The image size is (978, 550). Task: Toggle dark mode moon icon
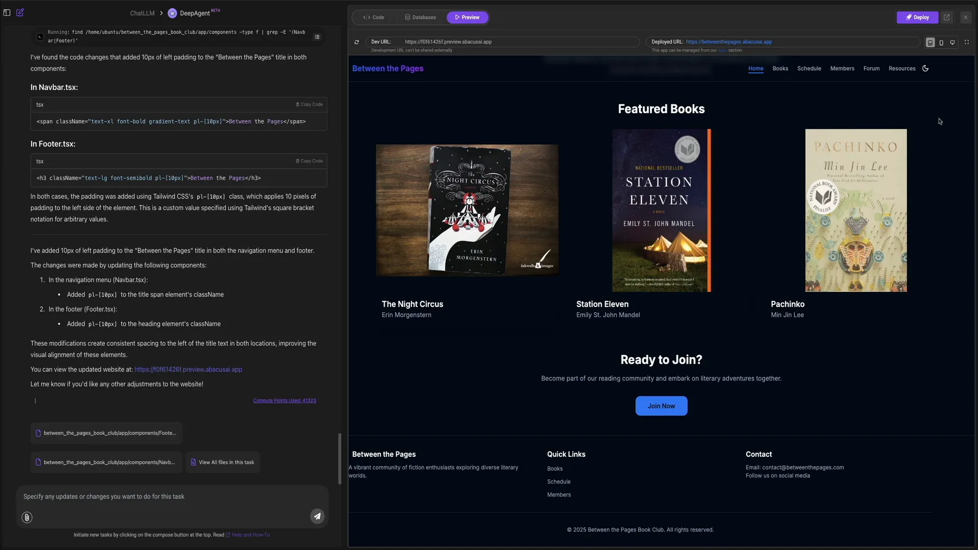click(926, 68)
